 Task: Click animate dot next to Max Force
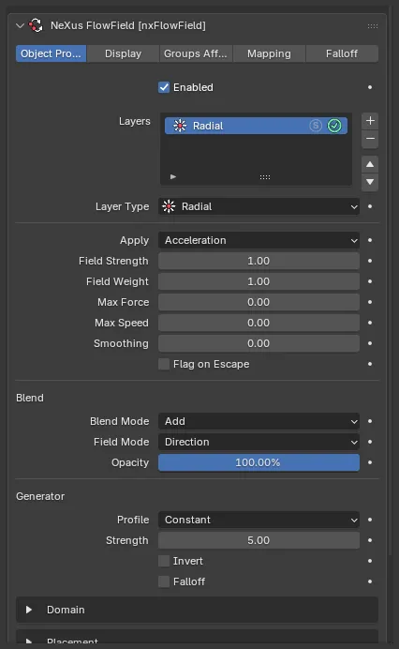370,303
